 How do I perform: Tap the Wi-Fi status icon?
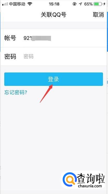click(x=30, y=4)
